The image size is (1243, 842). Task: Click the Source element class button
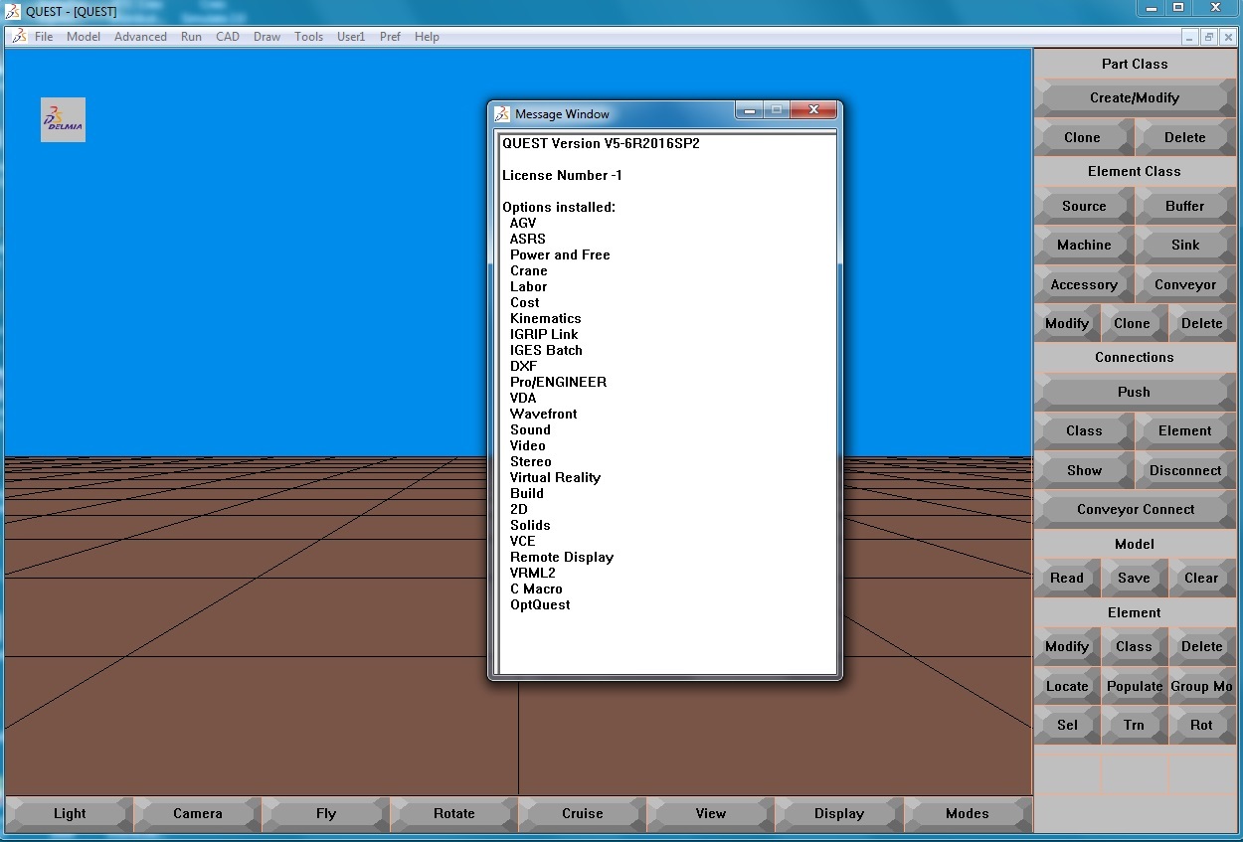click(1084, 206)
